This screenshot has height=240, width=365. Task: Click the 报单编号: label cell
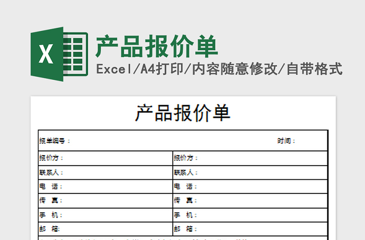[55, 141]
